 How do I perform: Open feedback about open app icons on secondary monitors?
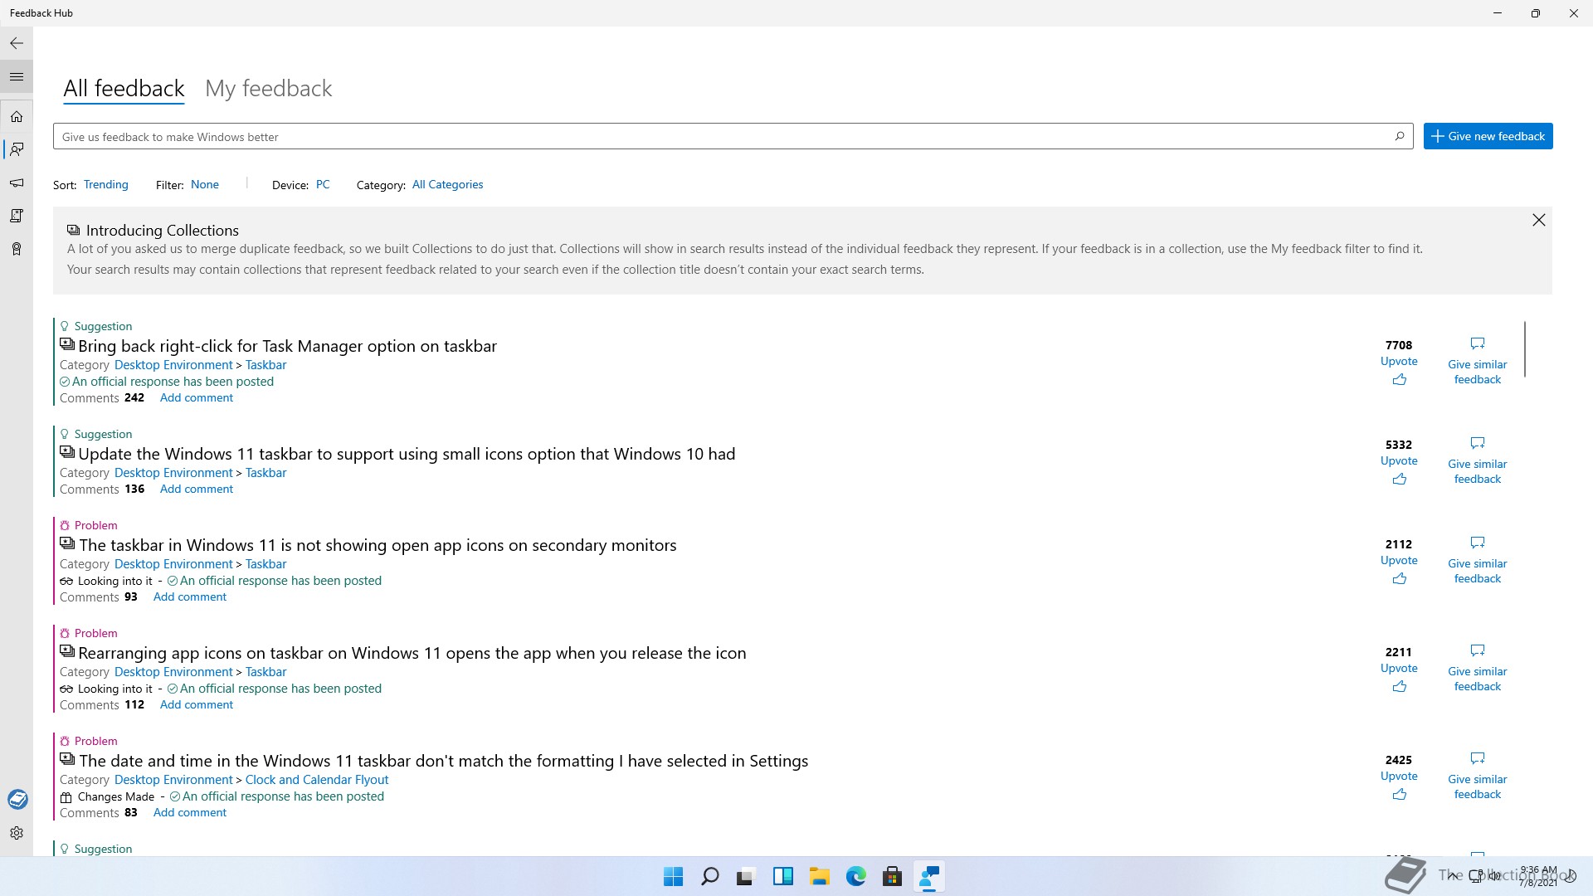(378, 545)
